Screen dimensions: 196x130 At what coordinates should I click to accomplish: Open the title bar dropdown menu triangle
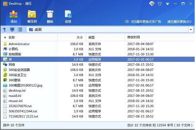(x=167, y=4)
